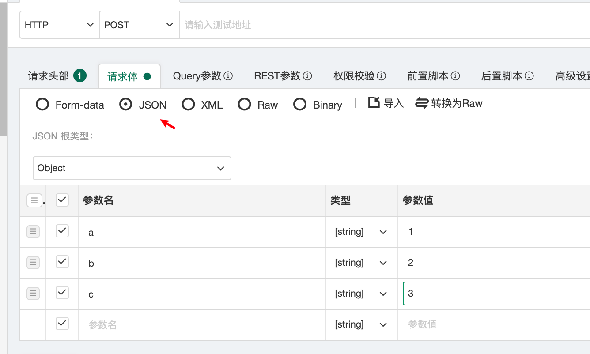Click the 类型 column header
Image resolution: width=590 pixels, height=354 pixels.
pyautogui.click(x=340, y=200)
